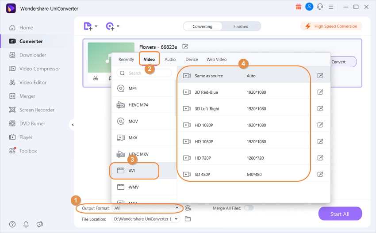Image resolution: width=376 pixels, height=233 pixels.
Task: Toggle the Merge All Files switch
Action: click(249, 208)
